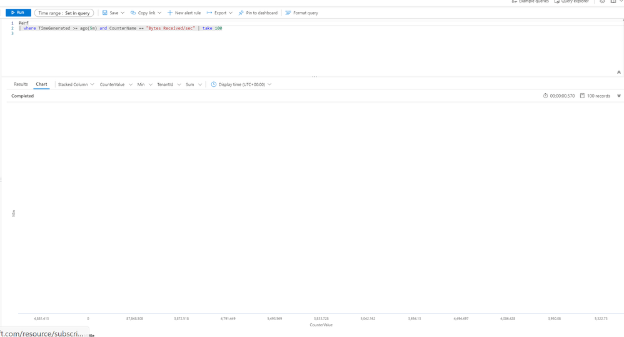The height and width of the screenshot is (337, 624).
Task: Collapse the query editor with double-up chevron
Action: tap(619, 73)
